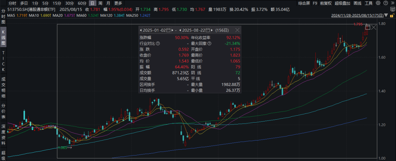Click the WP monitor icon
This screenshot has height=161, width=396.
pos(393,9)
